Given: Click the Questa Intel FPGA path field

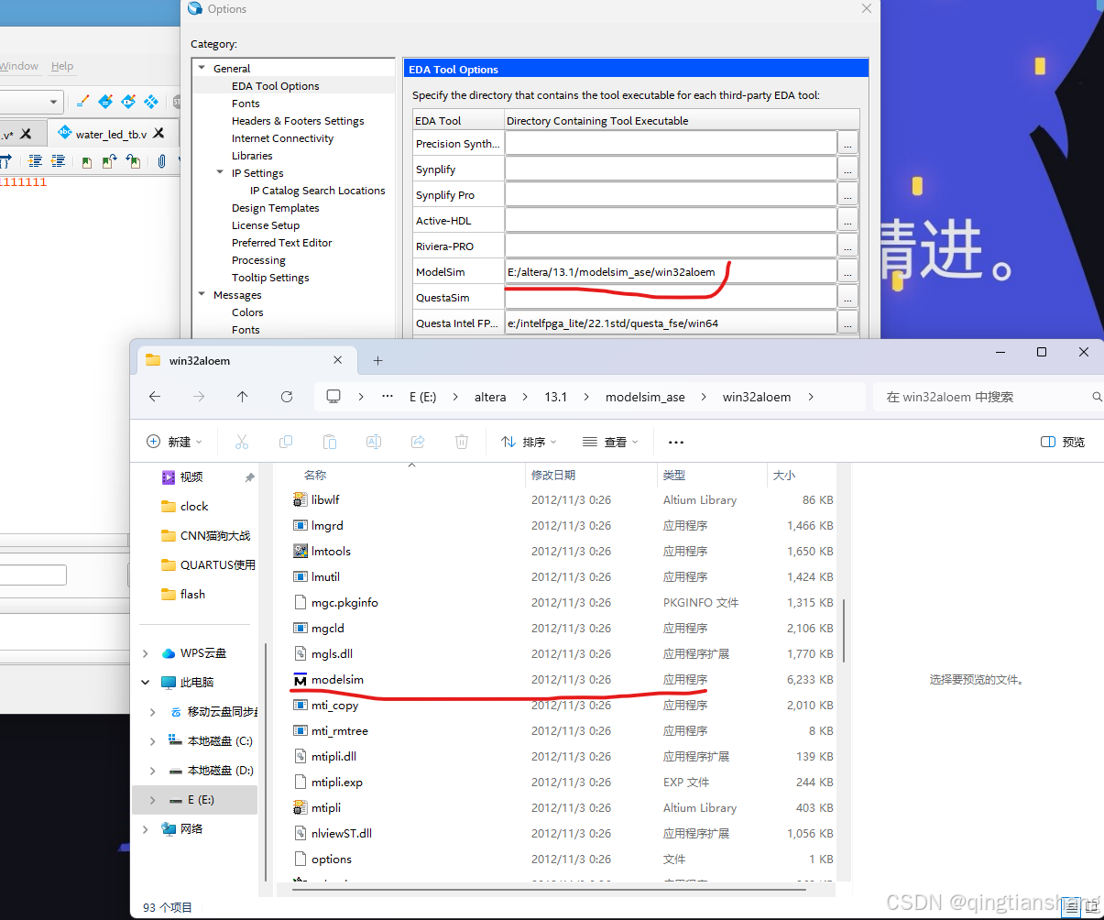Looking at the screenshot, I should click(x=672, y=323).
